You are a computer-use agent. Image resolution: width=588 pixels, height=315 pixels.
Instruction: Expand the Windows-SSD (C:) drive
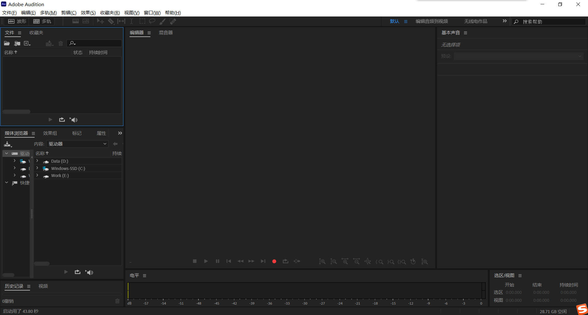(37, 168)
